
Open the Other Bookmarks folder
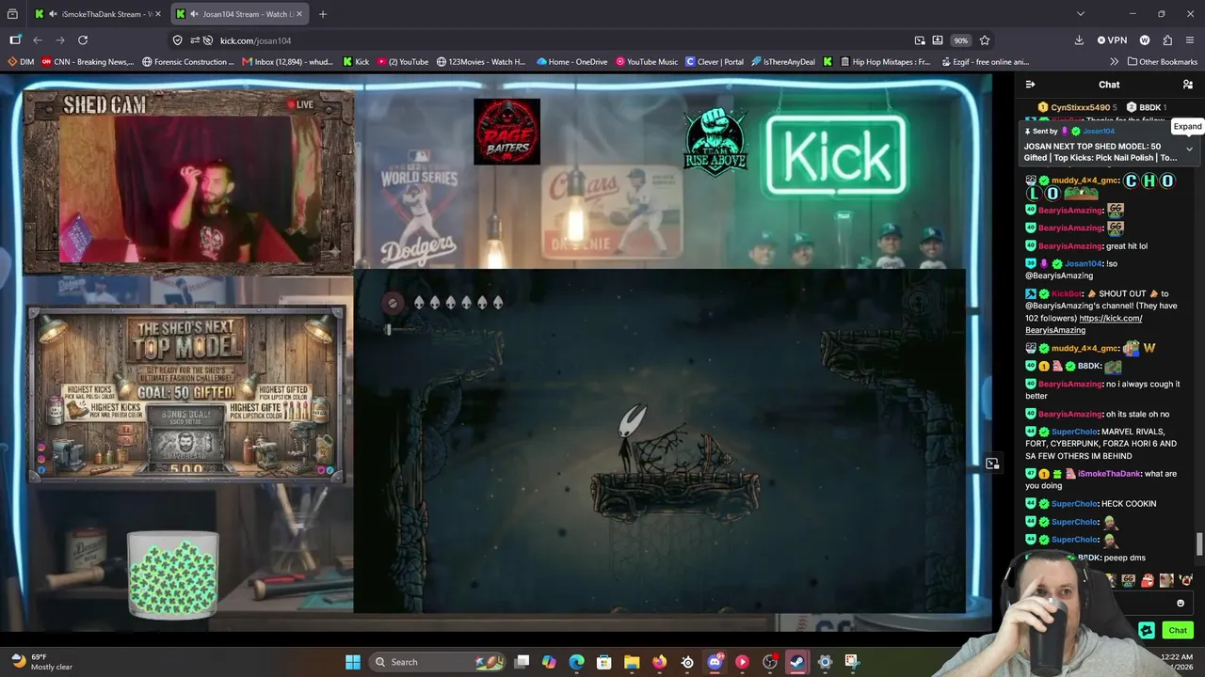tap(1163, 62)
